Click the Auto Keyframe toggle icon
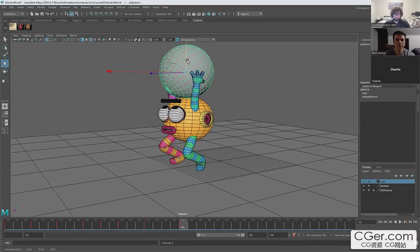This screenshot has height=252, width=420. tap(294, 235)
